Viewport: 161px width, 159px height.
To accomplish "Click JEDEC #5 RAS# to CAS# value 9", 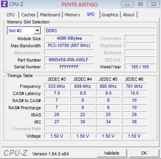I will click(108, 100).
